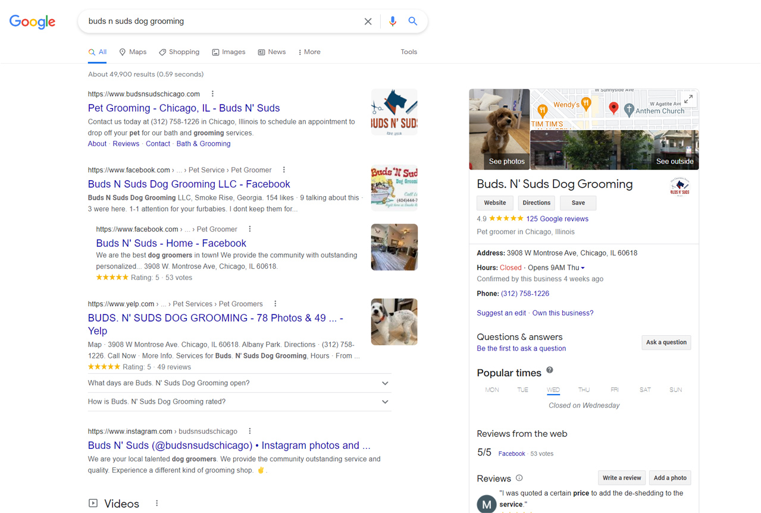The image size is (761, 513).
Task: Open the Bath & Grooming sitelink
Action: [x=203, y=144]
